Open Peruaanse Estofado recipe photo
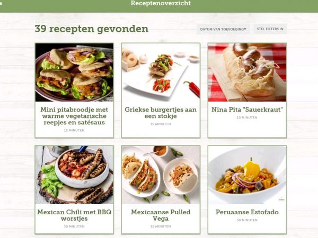 [x=247, y=175]
